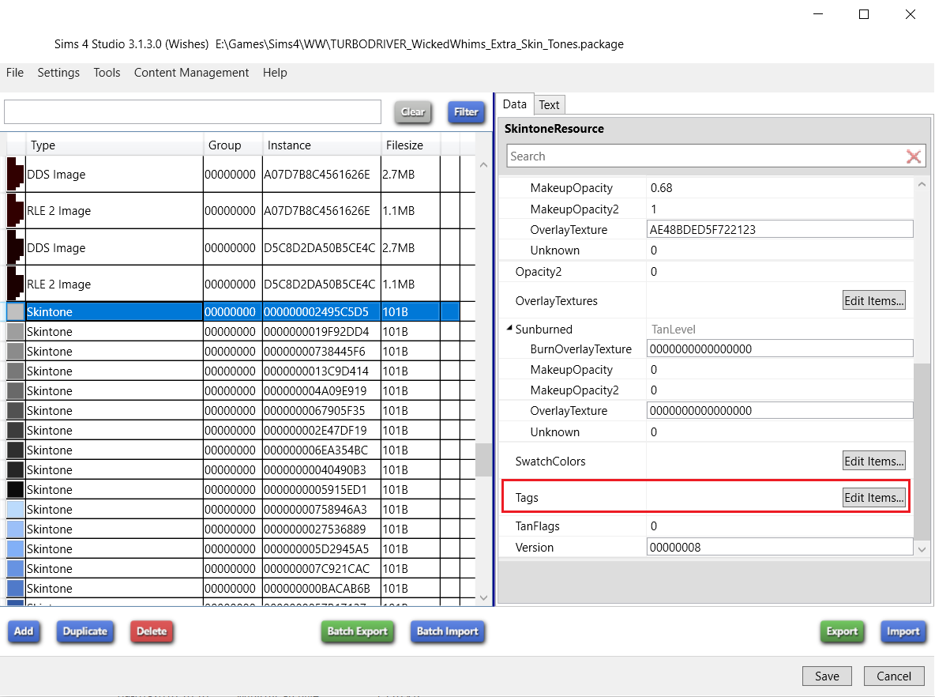This screenshot has height=697, width=935.
Task: Click swatch of Skintone 000000002495C5D5
Action: 16,311
